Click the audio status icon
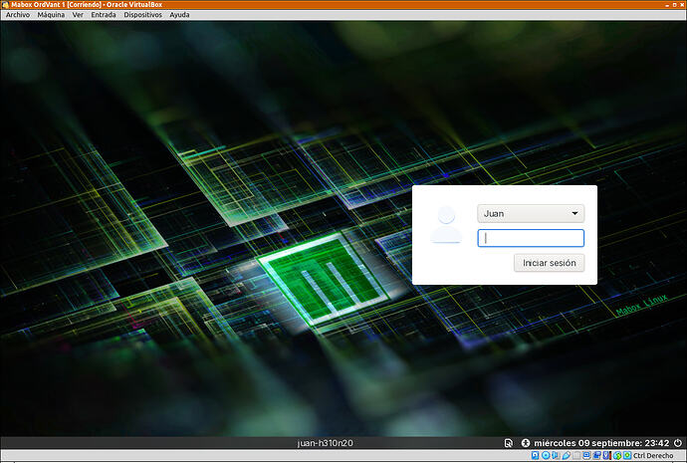The image size is (687, 463). (555, 456)
